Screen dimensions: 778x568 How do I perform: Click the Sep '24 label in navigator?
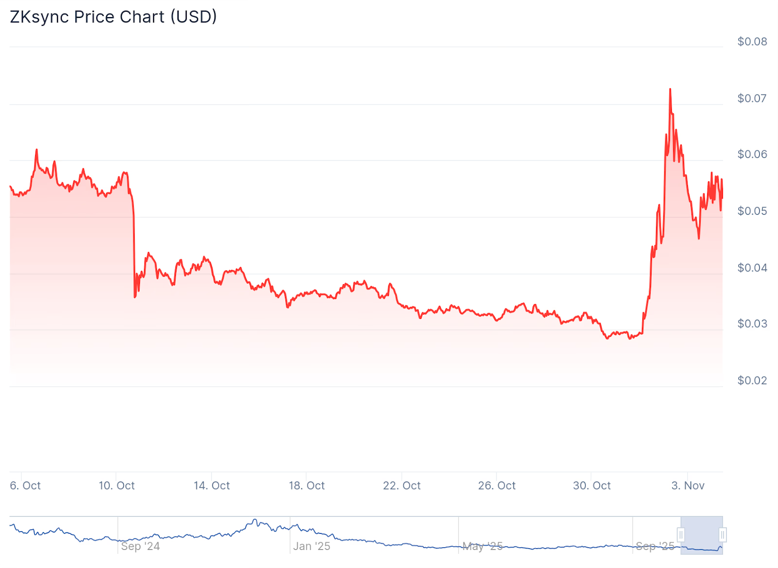(x=140, y=546)
